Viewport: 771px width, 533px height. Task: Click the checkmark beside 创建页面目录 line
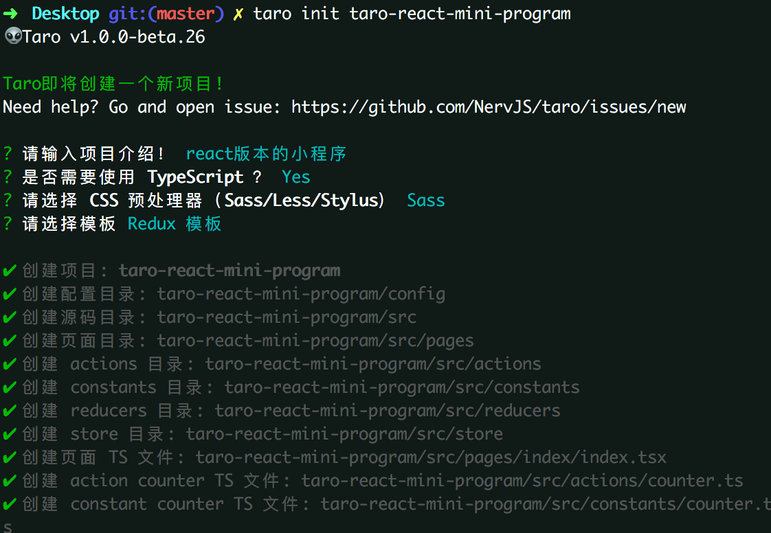coord(10,341)
